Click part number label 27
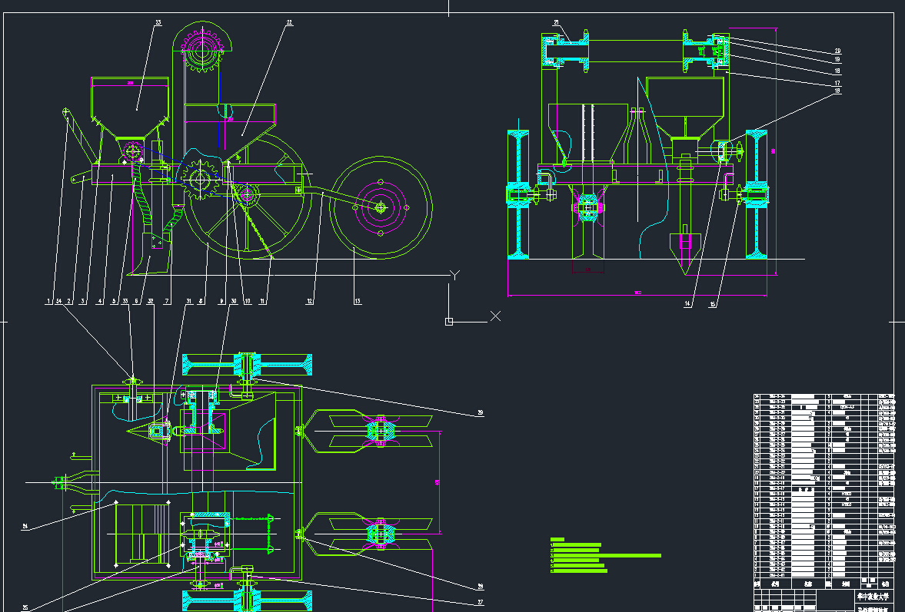Image resolution: width=905 pixels, height=612 pixels. 481,603
